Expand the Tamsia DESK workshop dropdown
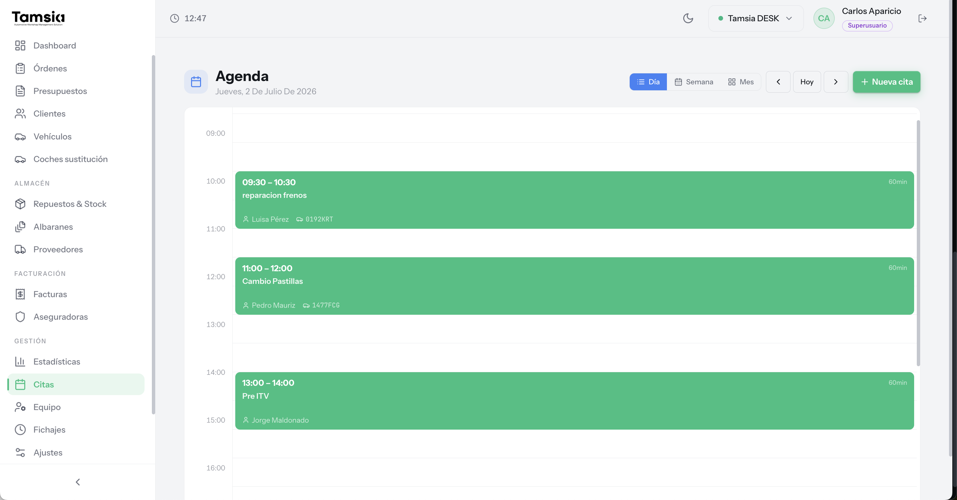Screen dimensions: 957x500 pos(756,18)
